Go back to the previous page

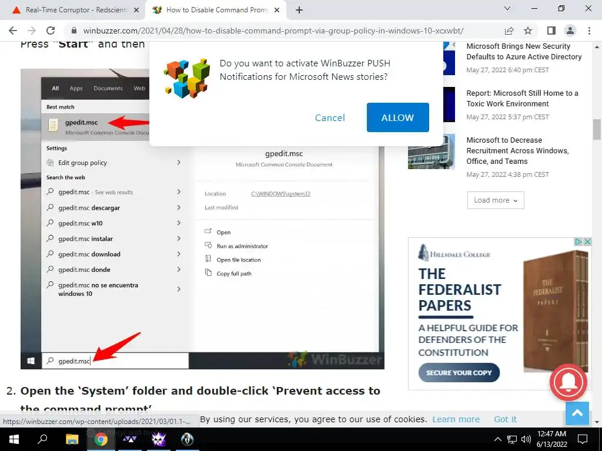click(13, 31)
